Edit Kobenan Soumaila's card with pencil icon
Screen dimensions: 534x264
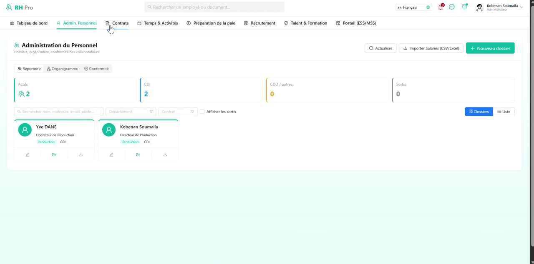pos(111,155)
